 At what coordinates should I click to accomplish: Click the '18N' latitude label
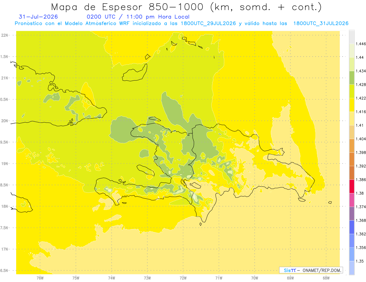click(5, 206)
